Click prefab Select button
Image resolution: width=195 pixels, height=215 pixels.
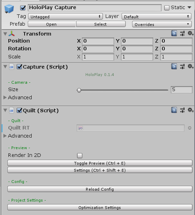[101, 24]
